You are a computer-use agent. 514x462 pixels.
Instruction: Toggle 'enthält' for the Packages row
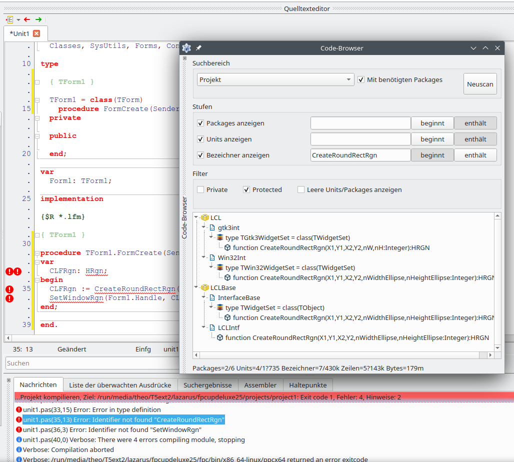point(475,123)
